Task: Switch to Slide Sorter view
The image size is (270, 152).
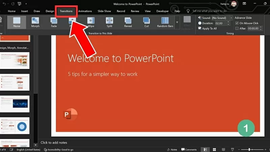Action: [215, 149]
